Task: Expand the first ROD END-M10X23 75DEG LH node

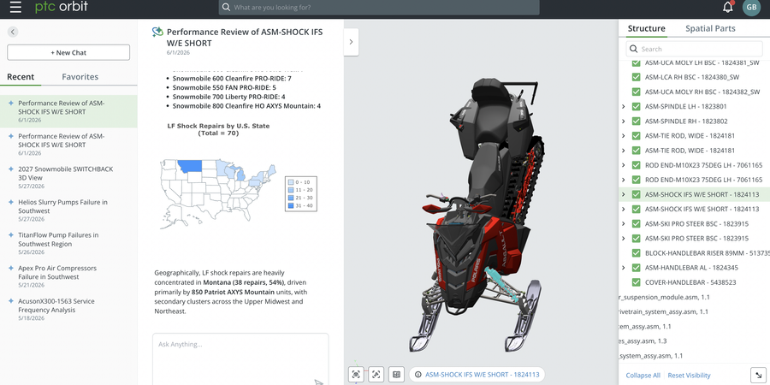Action: [x=623, y=165]
